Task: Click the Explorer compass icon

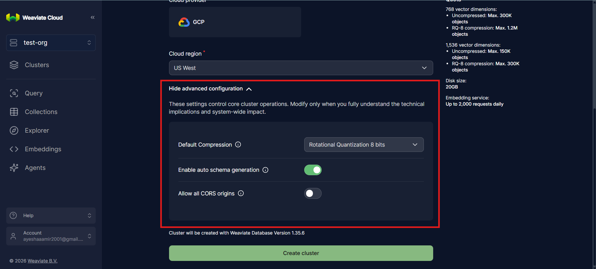Action: pos(14,130)
